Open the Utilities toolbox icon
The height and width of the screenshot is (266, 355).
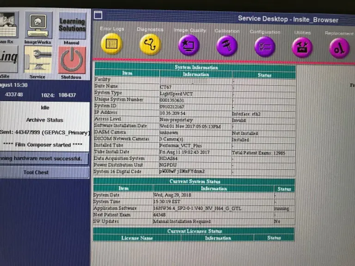[302, 48]
